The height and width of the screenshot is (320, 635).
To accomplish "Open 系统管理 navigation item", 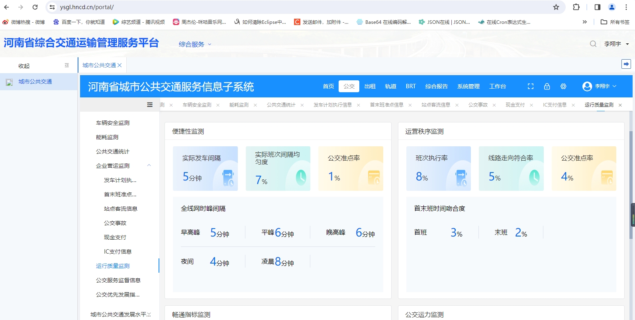I will pyautogui.click(x=468, y=86).
